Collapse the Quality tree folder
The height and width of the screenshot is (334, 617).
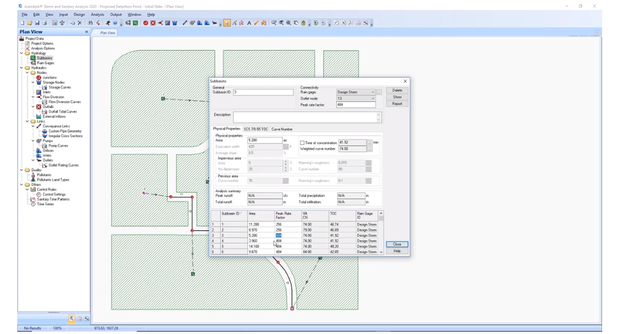(x=21, y=170)
